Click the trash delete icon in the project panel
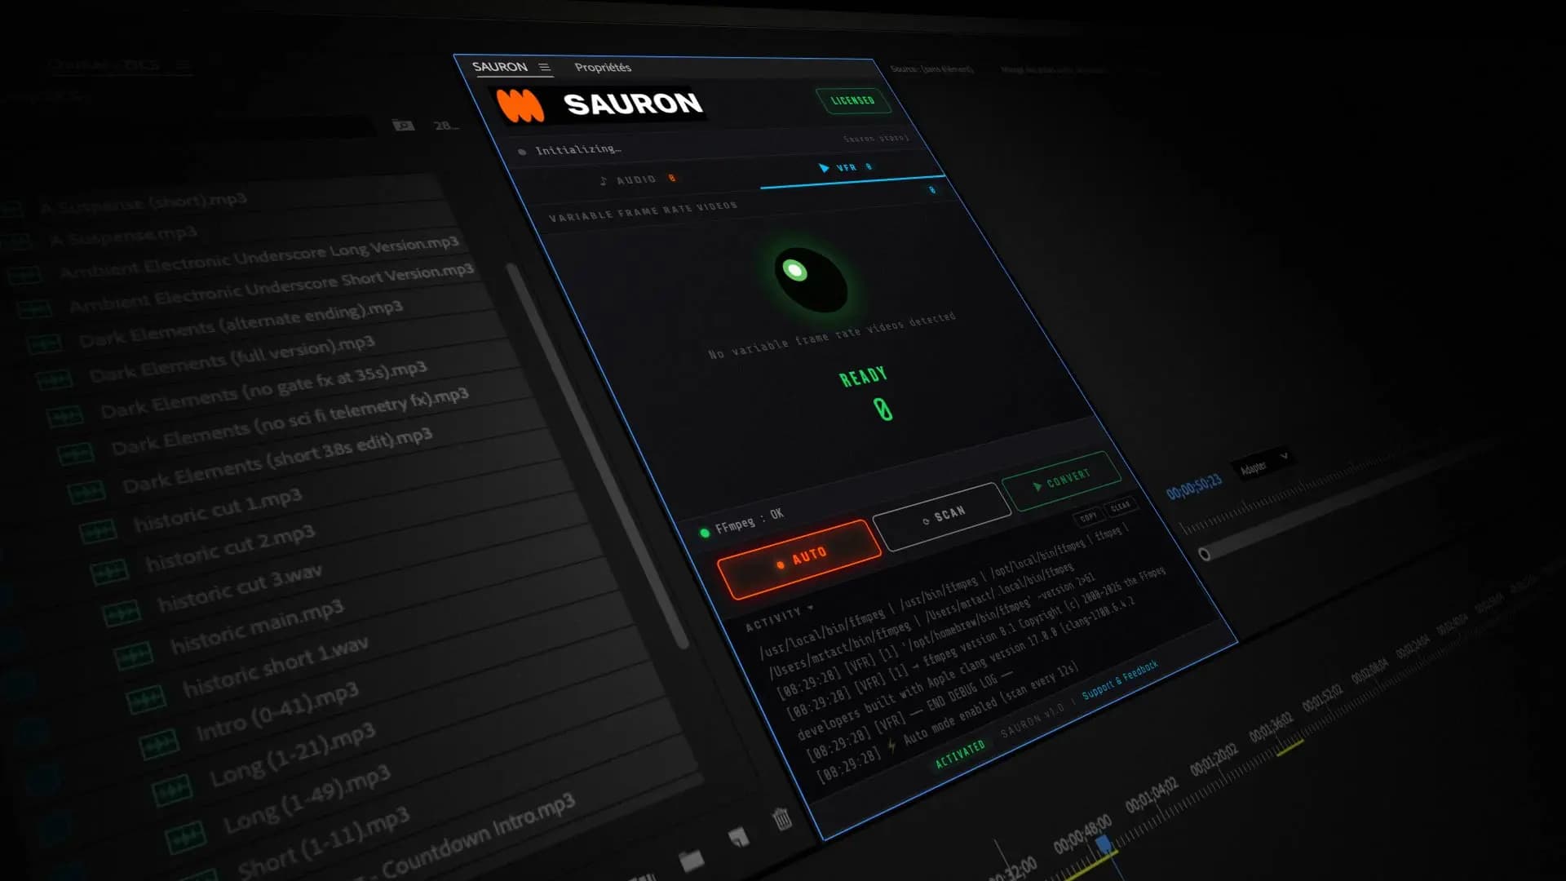The height and width of the screenshot is (881, 1566). point(782,818)
